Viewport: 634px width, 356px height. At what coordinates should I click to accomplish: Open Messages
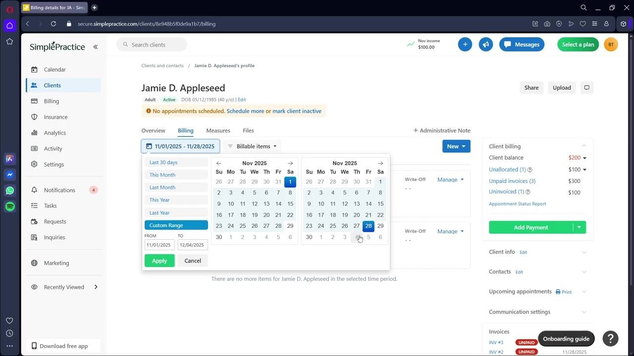pyautogui.click(x=522, y=44)
